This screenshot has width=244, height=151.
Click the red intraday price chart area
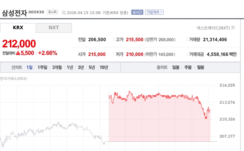[x=159, y=119]
